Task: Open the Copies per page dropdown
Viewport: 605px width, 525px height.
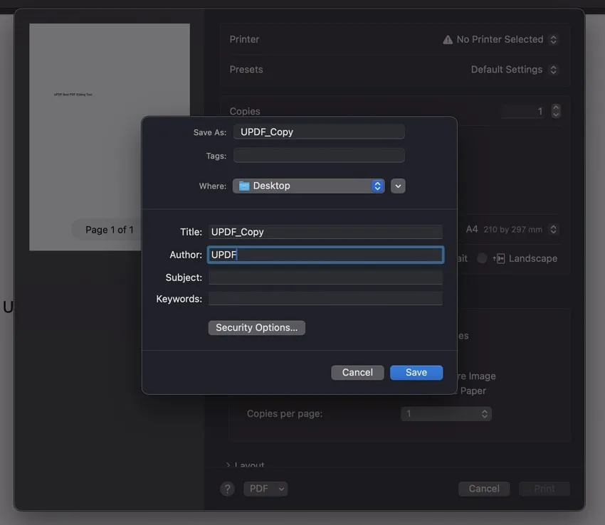Action: pyautogui.click(x=446, y=413)
